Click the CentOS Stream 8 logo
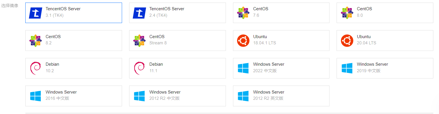 tap(139, 41)
